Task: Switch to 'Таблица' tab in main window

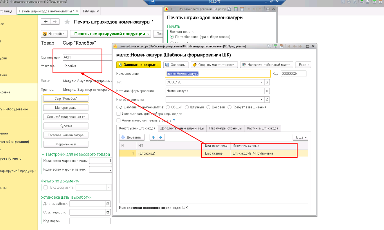Action: click(89, 11)
